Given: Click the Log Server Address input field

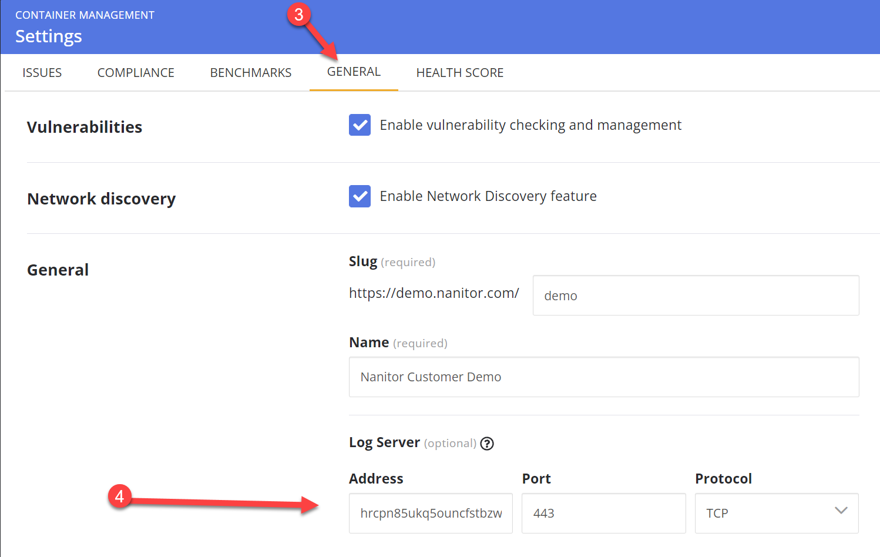Looking at the screenshot, I should 430,513.
